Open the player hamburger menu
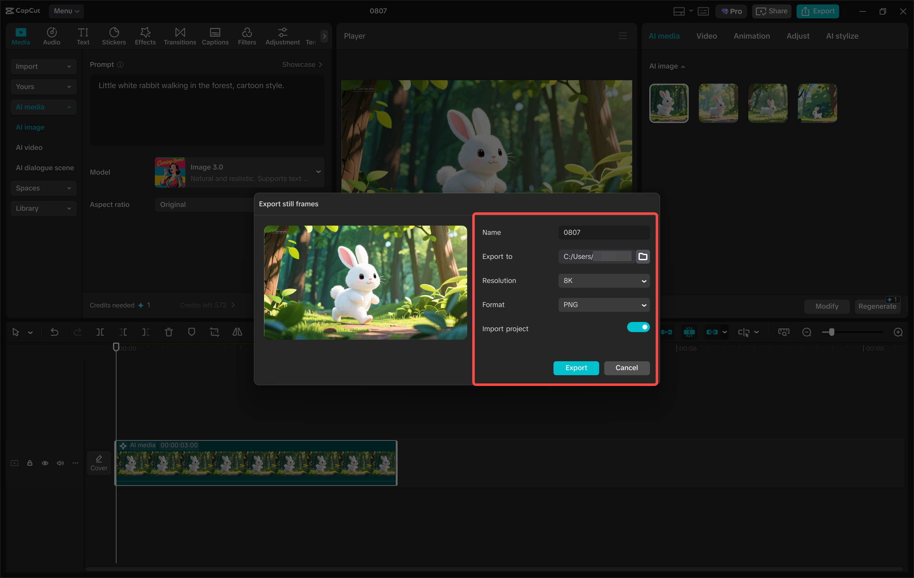This screenshot has height=578, width=914. (622, 35)
